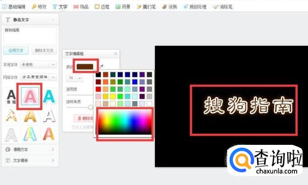Open the 饰品 accessories tab
Viewport: 308px width, 185px height.
(81, 7)
